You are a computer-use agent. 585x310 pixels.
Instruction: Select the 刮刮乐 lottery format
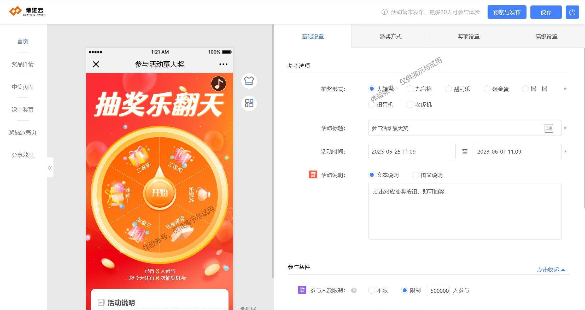point(448,89)
